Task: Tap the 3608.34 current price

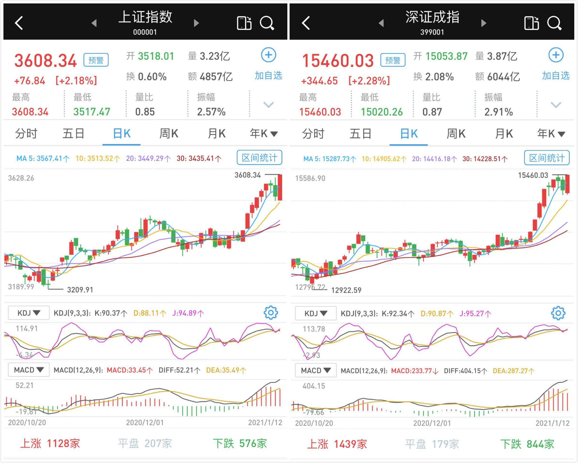Action: click(x=46, y=60)
